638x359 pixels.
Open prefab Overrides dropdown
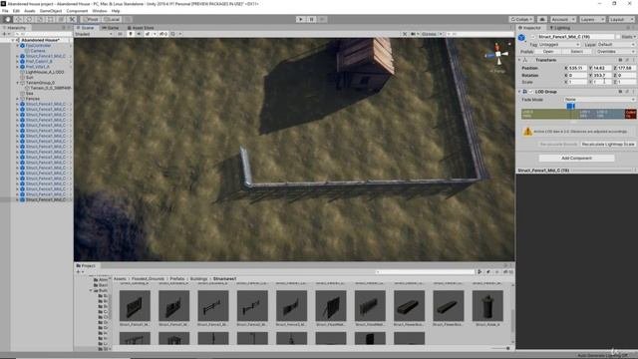pos(615,52)
